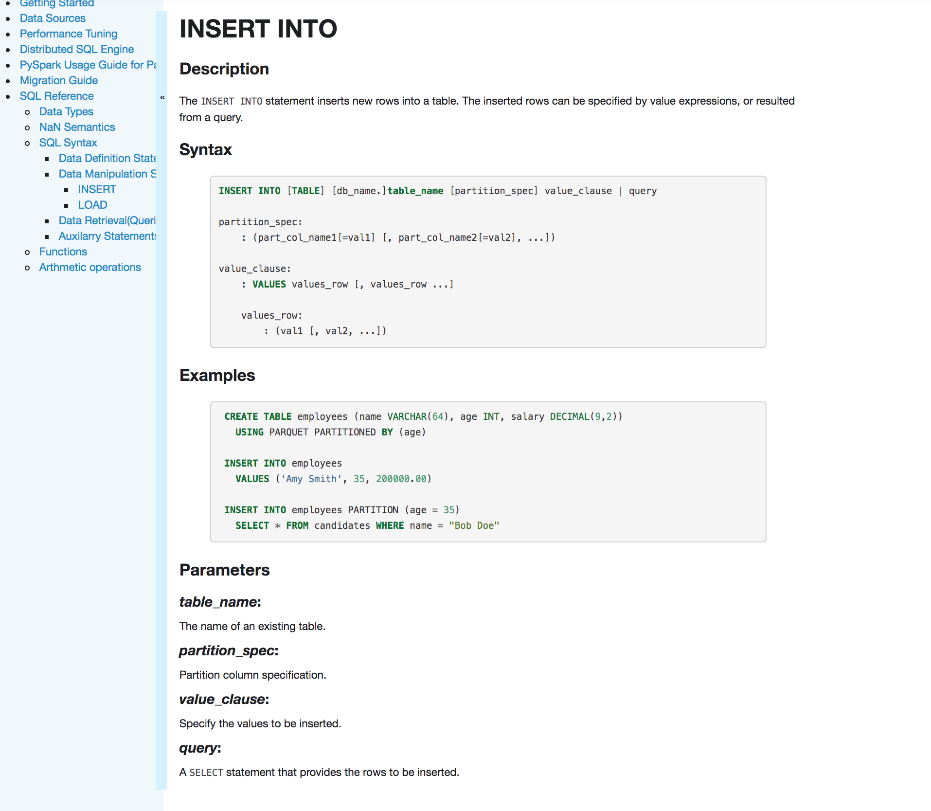Open NaN Semantics page

tap(77, 127)
